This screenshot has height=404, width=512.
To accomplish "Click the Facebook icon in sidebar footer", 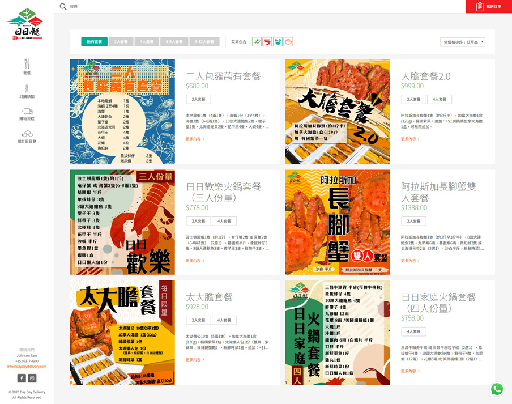I will (x=21, y=378).
